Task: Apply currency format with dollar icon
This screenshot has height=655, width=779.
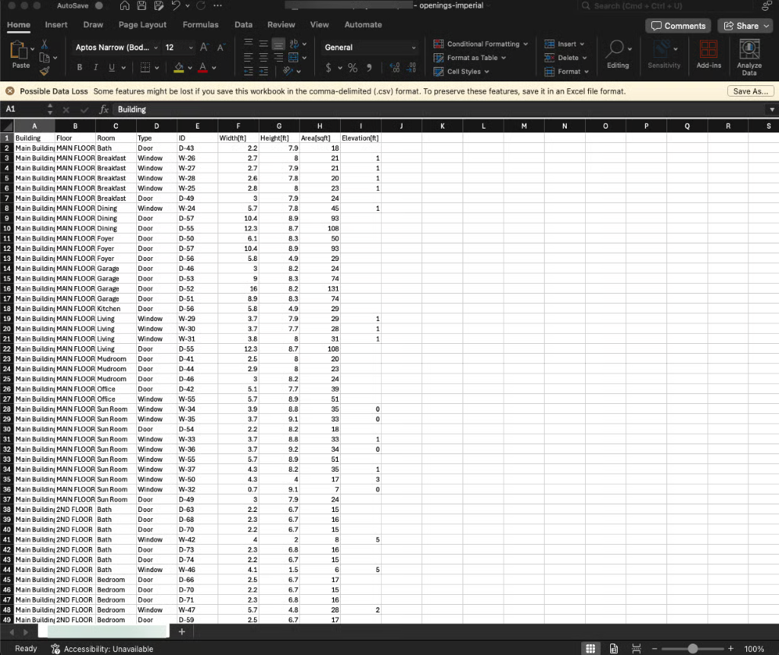Action: 329,68
